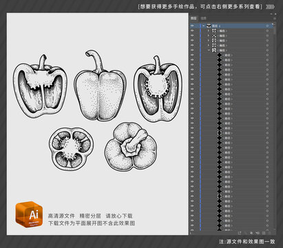Click the triple-arrow icon at top right

click(271, 7)
